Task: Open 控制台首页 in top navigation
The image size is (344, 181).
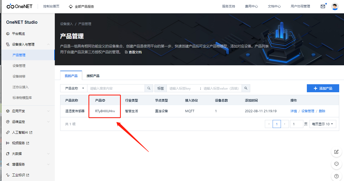Action: pos(51,6)
